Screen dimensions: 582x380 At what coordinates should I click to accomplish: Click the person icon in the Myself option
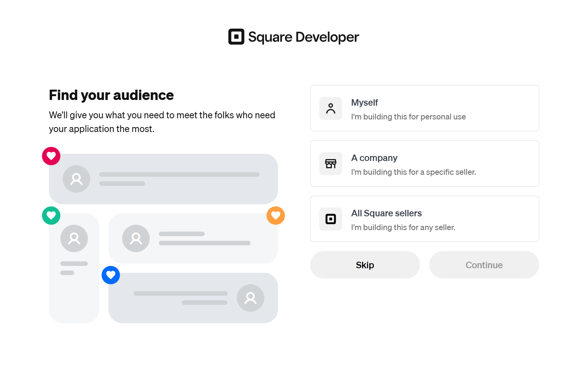click(x=331, y=108)
